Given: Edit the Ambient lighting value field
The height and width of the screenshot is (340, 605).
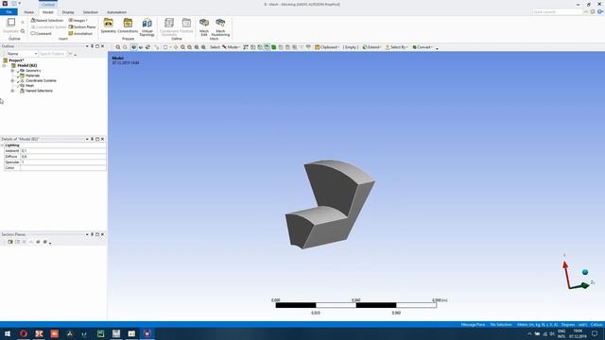Looking at the screenshot, I should (x=63, y=151).
